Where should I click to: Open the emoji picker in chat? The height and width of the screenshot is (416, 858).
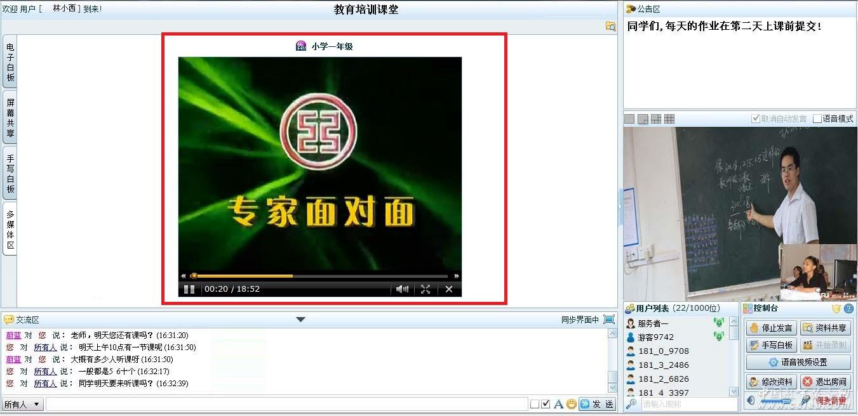click(572, 404)
